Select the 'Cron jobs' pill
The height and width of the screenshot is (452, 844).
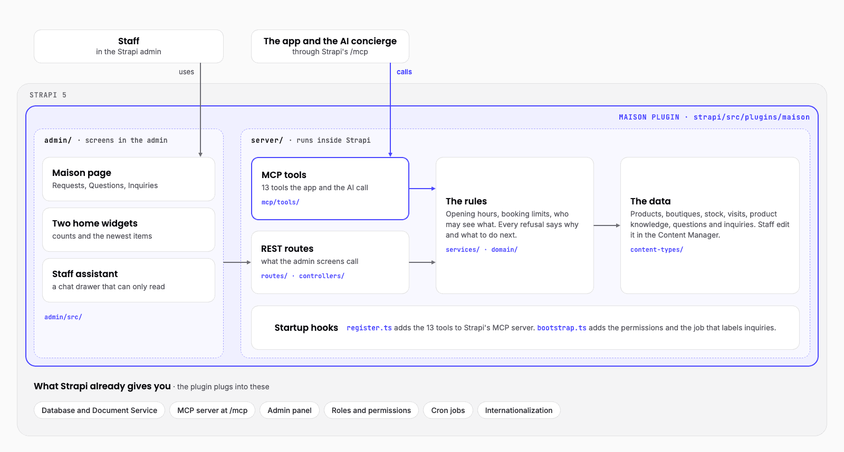pos(448,410)
